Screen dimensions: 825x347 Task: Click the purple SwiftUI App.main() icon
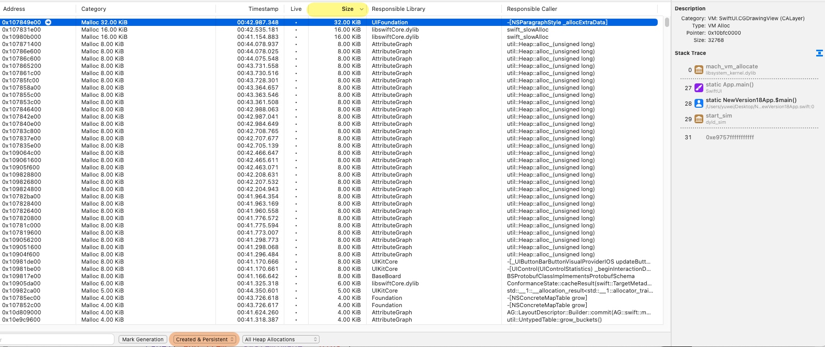[x=699, y=88]
